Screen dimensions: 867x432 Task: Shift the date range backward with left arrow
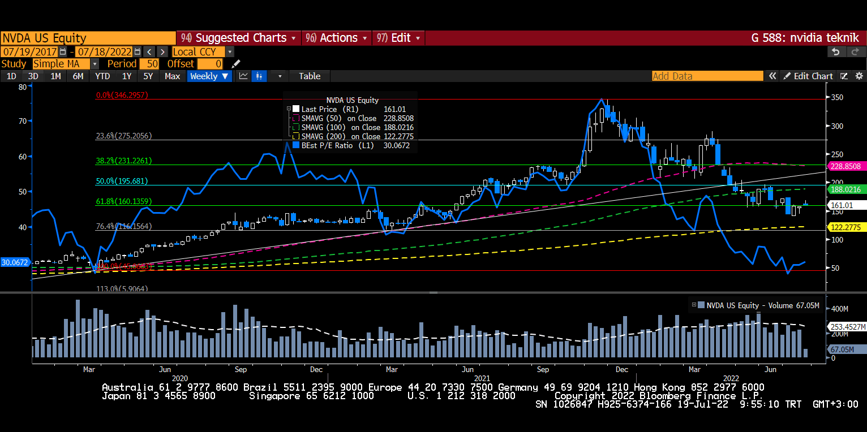click(x=149, y=51)
